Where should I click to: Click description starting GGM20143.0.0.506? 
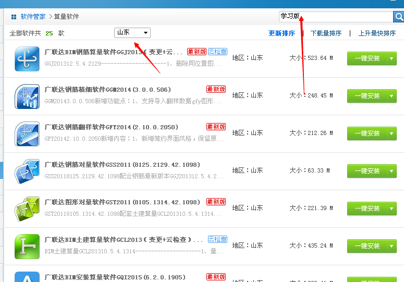tap(133, 101)
